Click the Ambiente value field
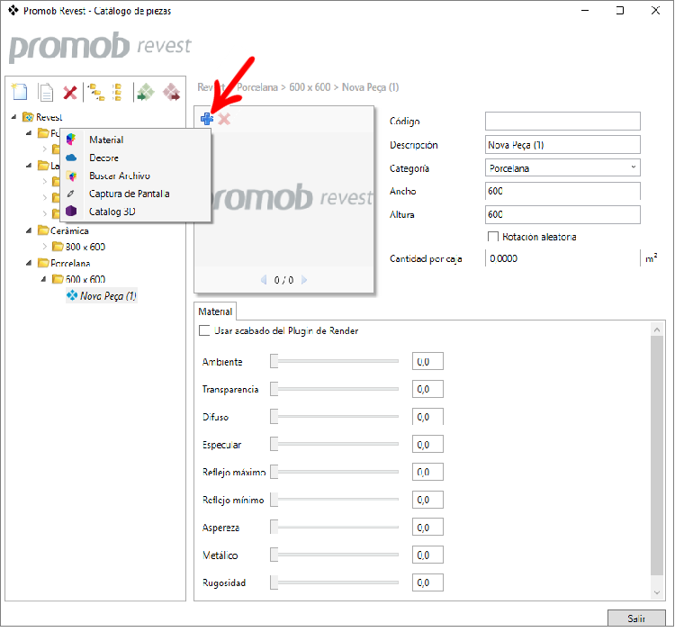Image resolution: width=675 pixels, height=632 pixels. click(427, 361)
